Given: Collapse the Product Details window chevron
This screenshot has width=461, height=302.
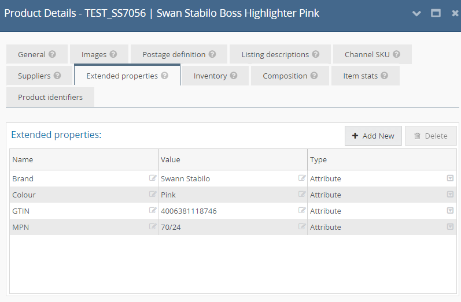Looking at the screenshot, I should (x=416, y=13).
